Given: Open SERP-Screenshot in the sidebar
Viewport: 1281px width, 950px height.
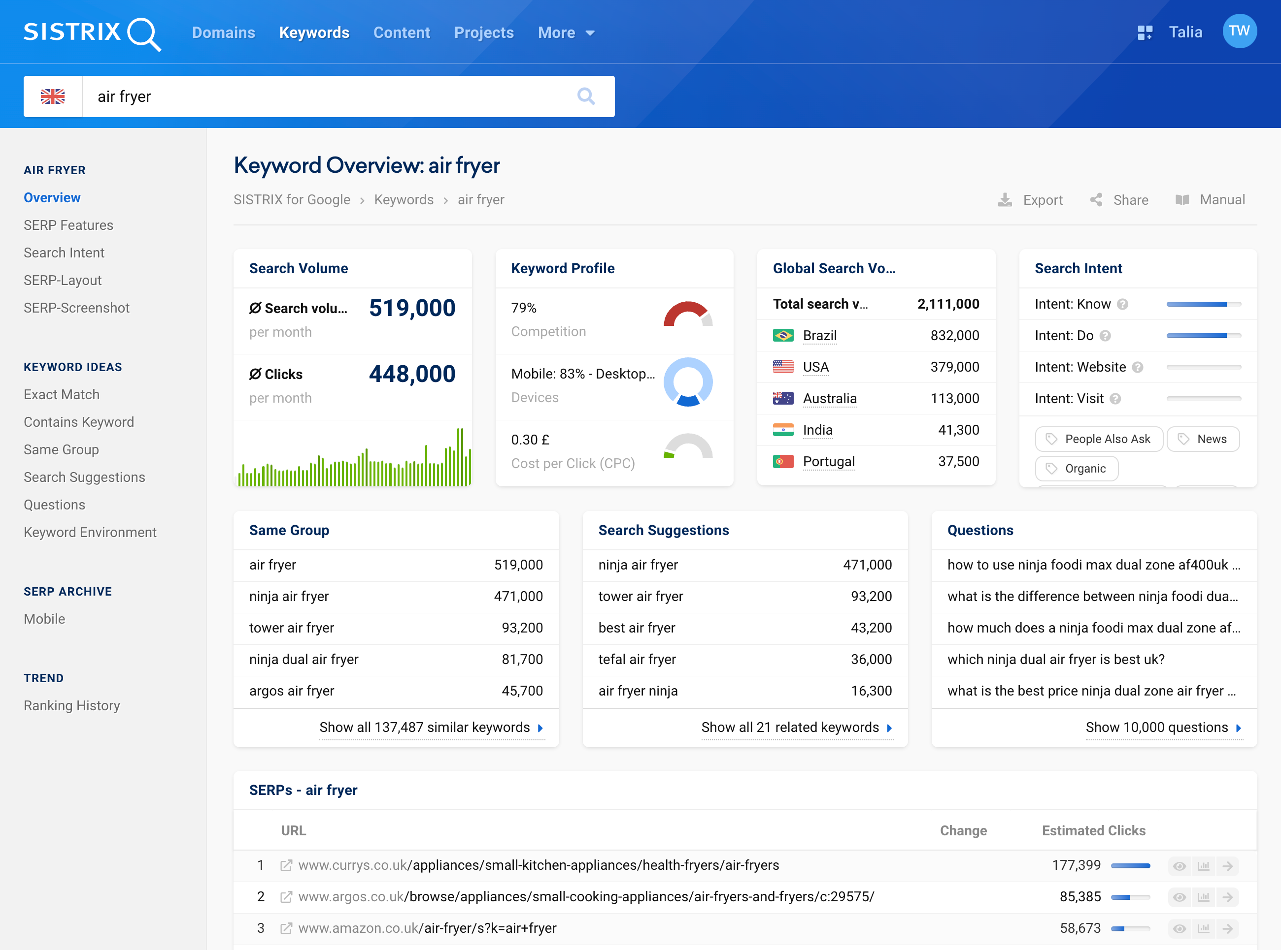Looking at the screenshot, I should coord(76,308).
